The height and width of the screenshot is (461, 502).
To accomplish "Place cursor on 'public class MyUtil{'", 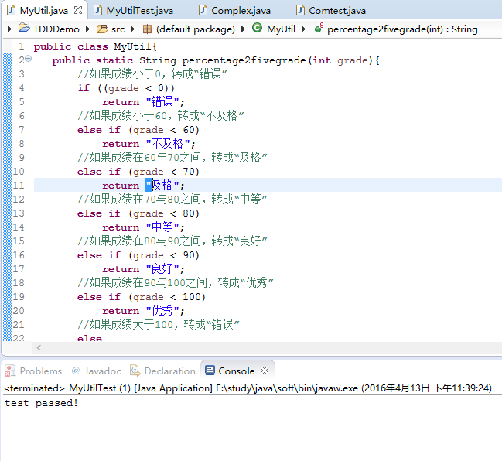I will point(95,46).
